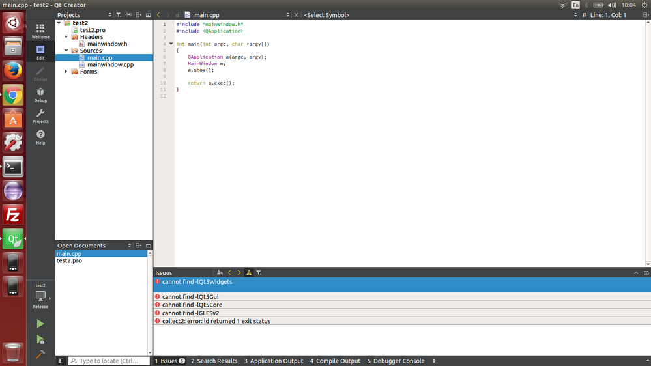Go back in editor navigation history
Image resolution: width=651 pixels, height=366 pixels.
pyautogui.click(x=158, y=15)
